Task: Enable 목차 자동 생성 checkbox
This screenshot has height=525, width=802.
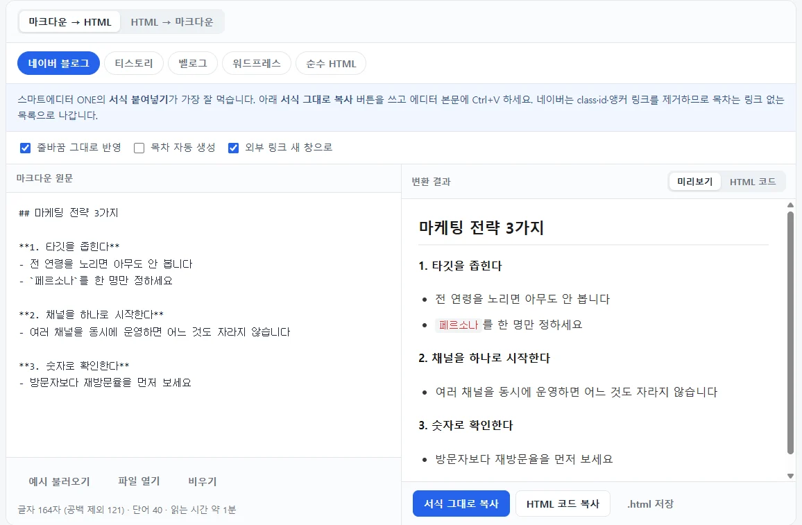Action: coord(139,148)
